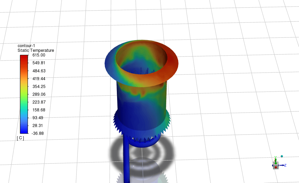Click the "[ C ]" unit label
Viewport: 299px width, 183px height.
tap(20, 138)
